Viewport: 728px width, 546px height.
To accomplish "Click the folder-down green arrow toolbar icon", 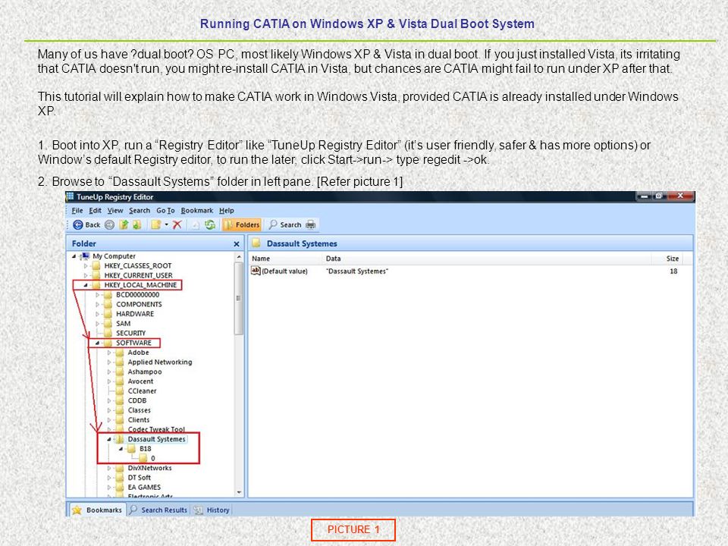I will [137, 225].
